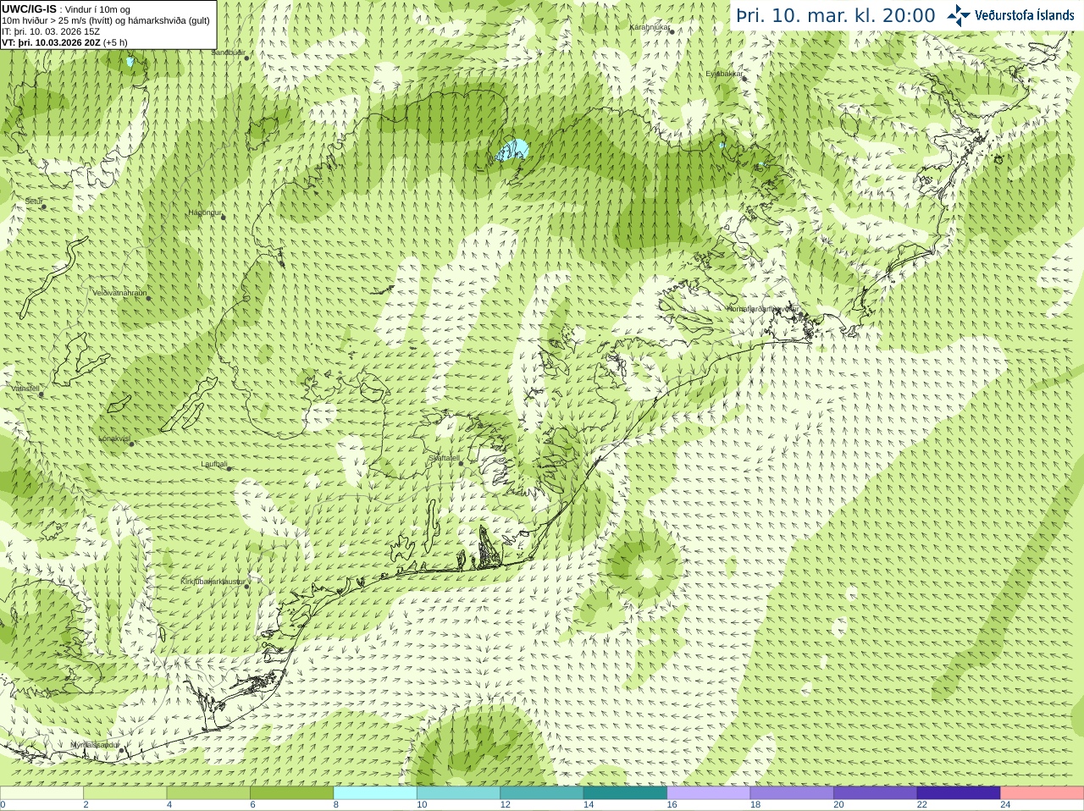Pick the 16–18 m/s lavender swatch

709,793
